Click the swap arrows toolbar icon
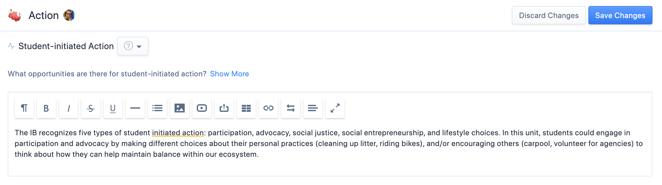 coord(291,108)
